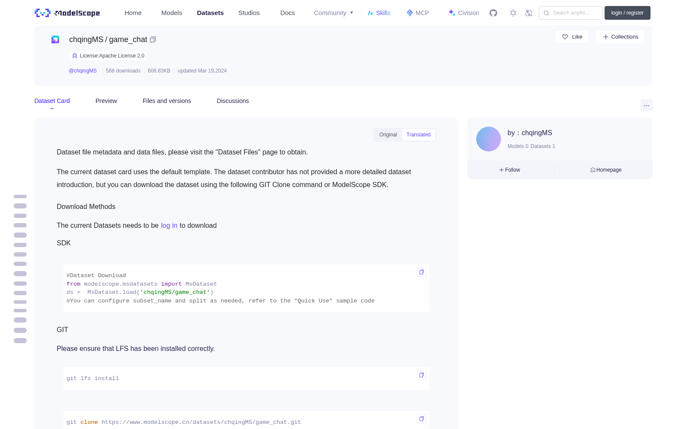
Task: Open the MCP nav item
Action: pyautogui.click(x=417, y=13)
